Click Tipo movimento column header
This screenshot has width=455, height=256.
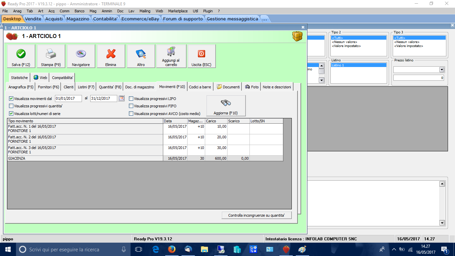click(x=85, y=121)
